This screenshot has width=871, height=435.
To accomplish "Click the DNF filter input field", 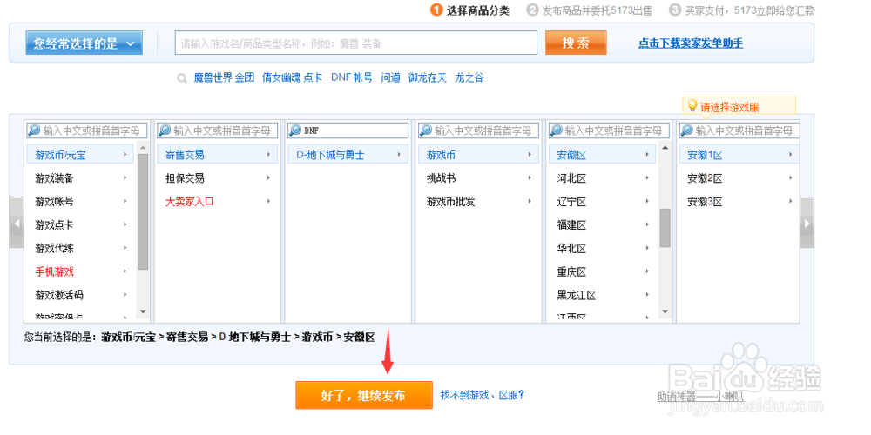I will tap(348, 130).
